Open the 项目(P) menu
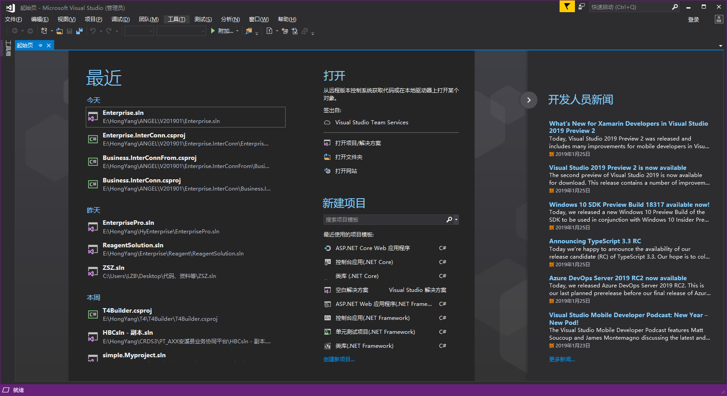 [x=93, y=19]
